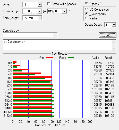
Task: Open the Total Length 256 MB dropdown
Action: [40, 18]
